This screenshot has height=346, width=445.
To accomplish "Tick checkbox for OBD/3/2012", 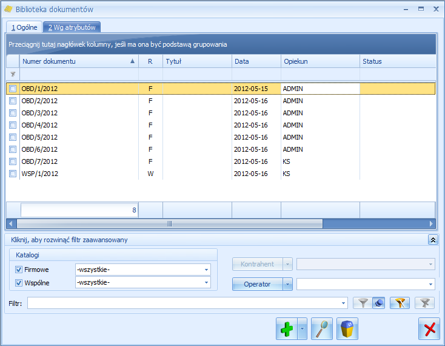I will pyautogui.click(x=13, y=113).
